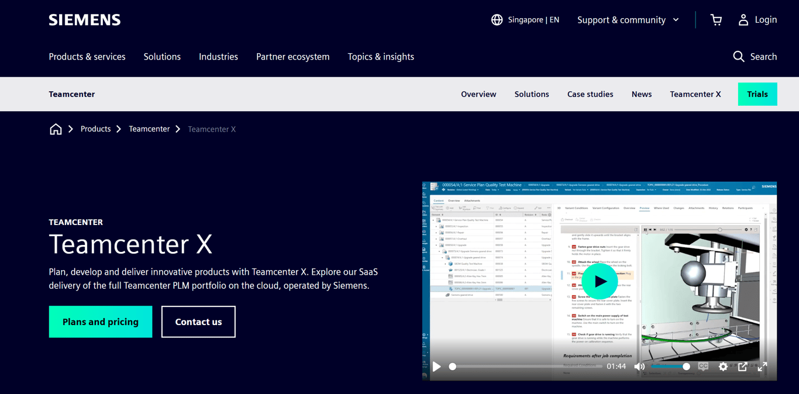Click Login text link
The width and height of the screenshot is (799, 394).
(x=766, y=20)
